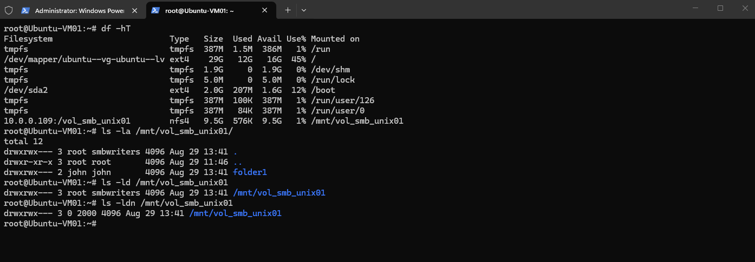Open a new tab with the plus button
This screenshot has width=755, height=262.
tap(288, 10)
